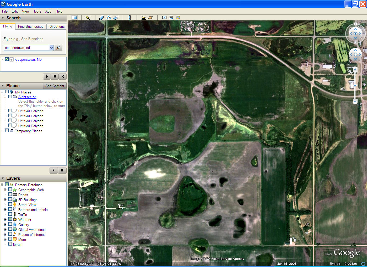This screenshot has height=267, width=367.
Task: Check the My Places checkbox
Action: point(7,92)
